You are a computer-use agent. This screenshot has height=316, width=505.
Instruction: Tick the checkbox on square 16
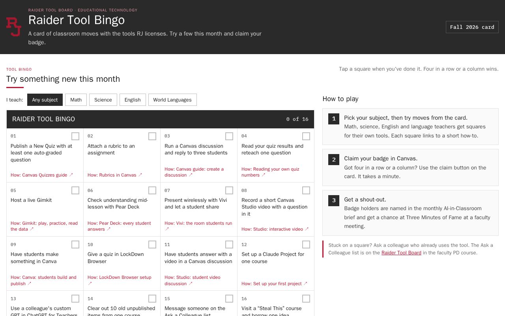(x=306, y=299)
